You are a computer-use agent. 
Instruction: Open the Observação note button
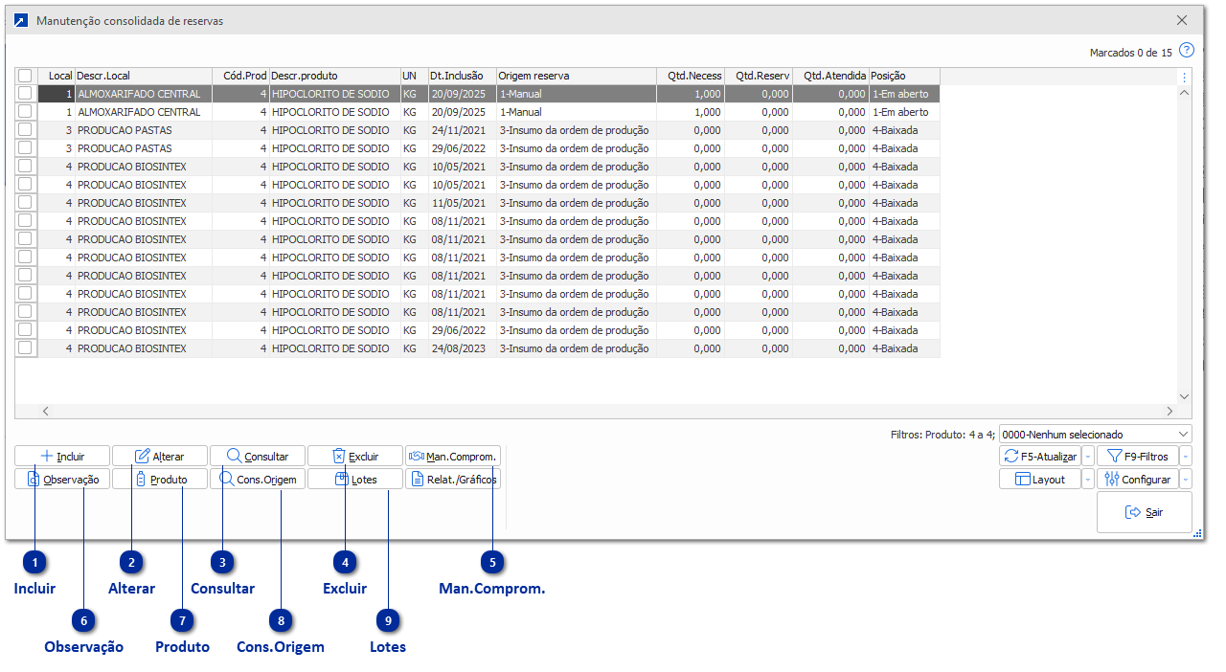(62, 480)
